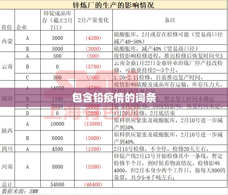The height and width of the screenshot is (195, 228).
Task: Click the remark 1月20日检修，2月底结束
Action: pos(144,113)
